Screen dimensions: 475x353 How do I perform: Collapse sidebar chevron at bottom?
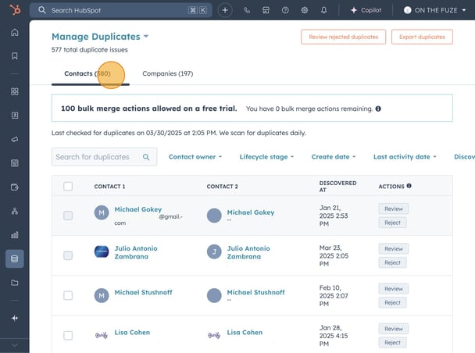(15, 345)
